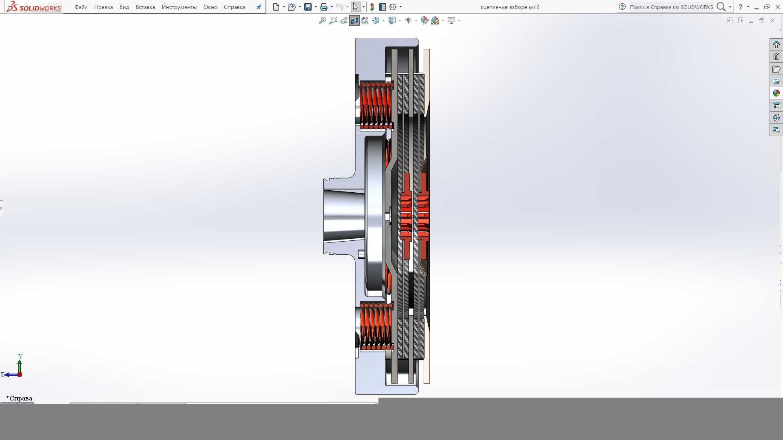Expand the New document dropdown arrow
The width and height of the screenshot is (783, 440).
coord(284,7)
